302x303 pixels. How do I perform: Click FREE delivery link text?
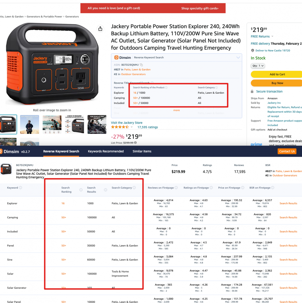pos(260,44)
